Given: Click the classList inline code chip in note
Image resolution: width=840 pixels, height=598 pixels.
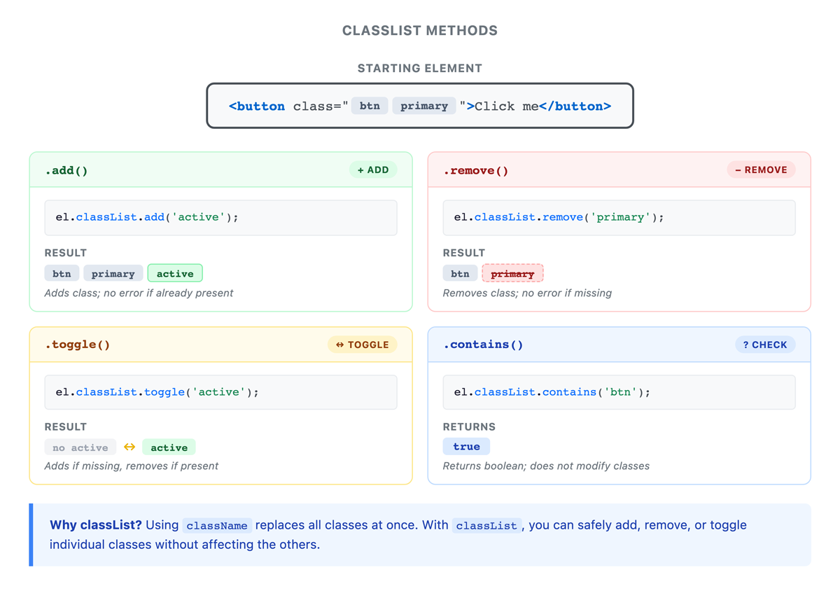Looking at the screenshot, I should click(x=486, y=525).
